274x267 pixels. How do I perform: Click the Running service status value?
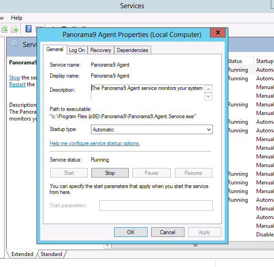click(x=100, y=160)
